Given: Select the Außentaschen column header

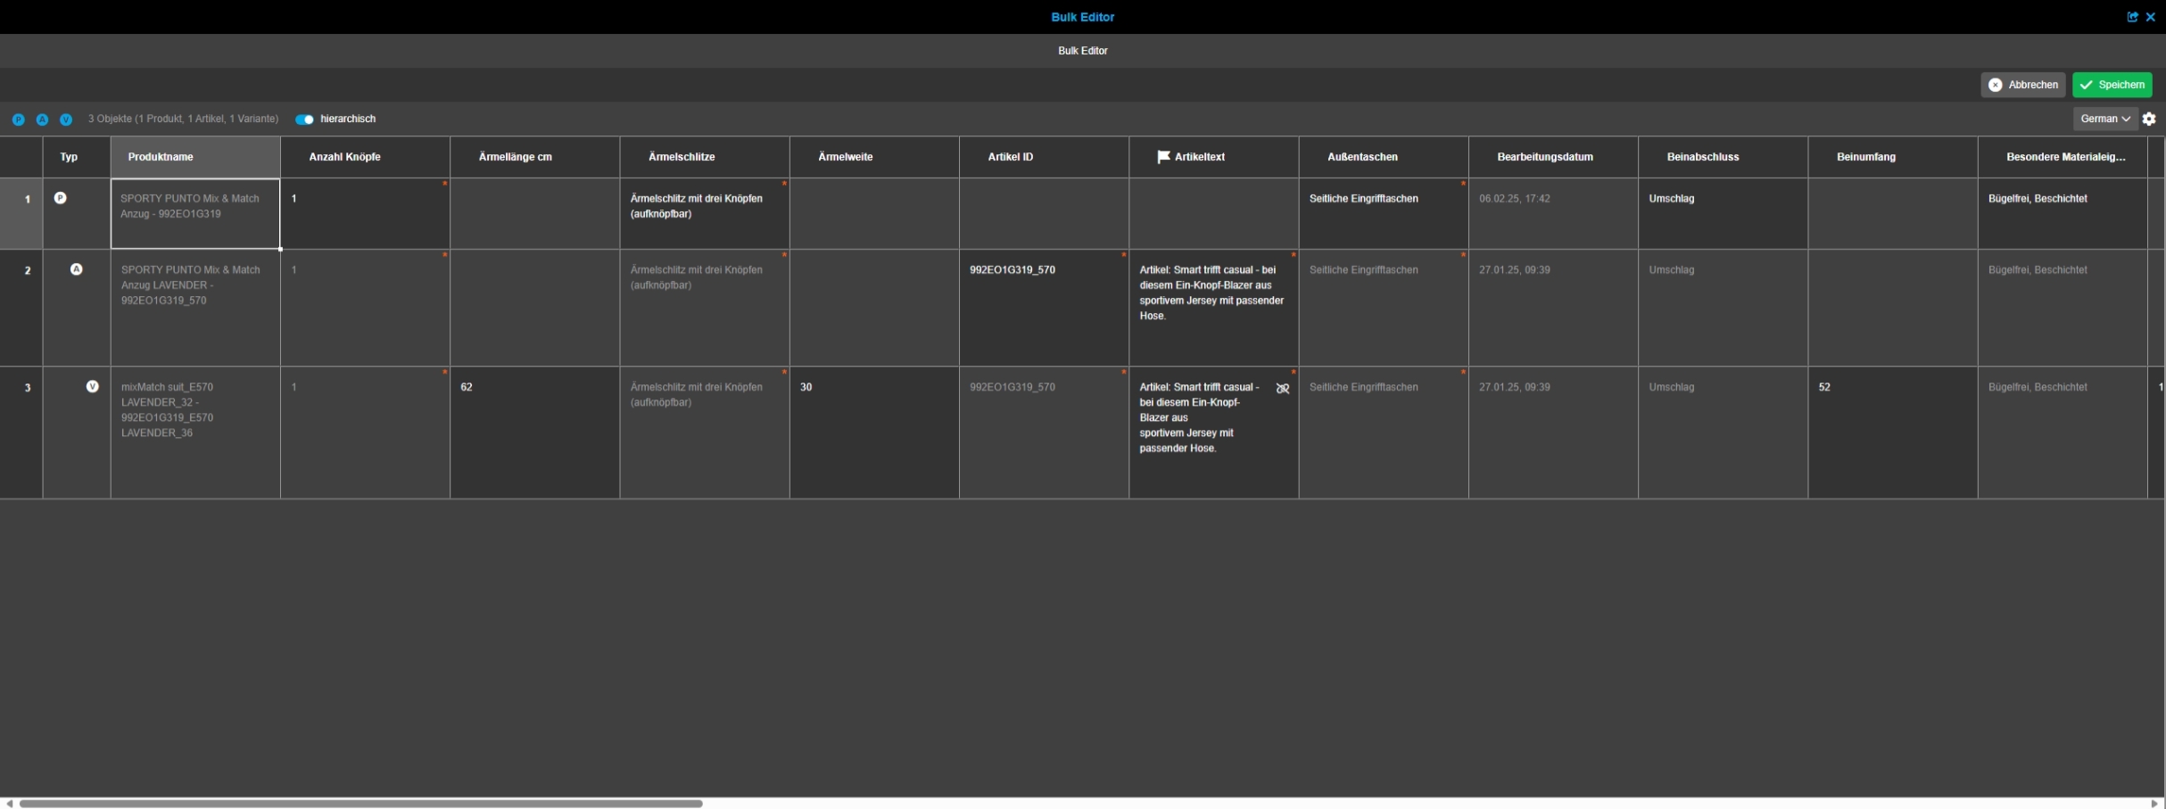Looking at the screenshot, I should (1384, 157).
